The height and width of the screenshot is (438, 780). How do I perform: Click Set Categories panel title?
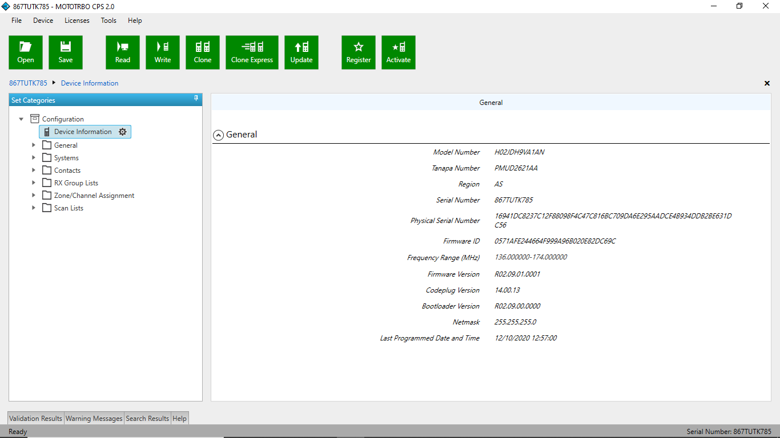tap(33, 100)
